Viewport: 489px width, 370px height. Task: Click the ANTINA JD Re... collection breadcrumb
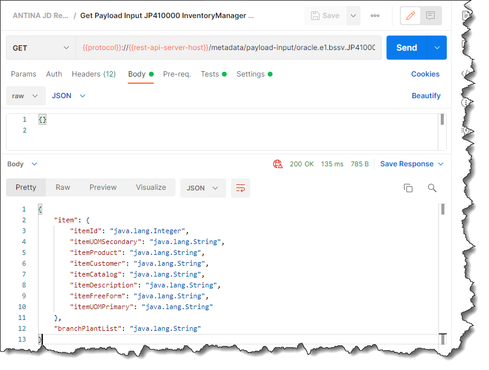tap(40, 16)
